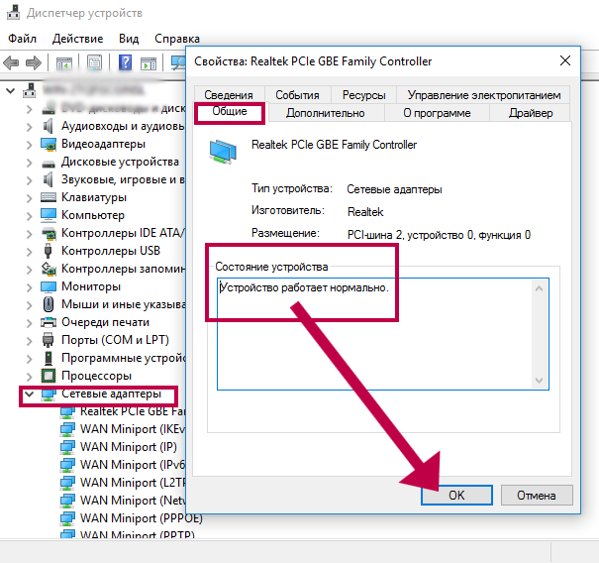Click the Print queues (Очереди печати) printer icon
This screenshot has height=563, width=599.
coord(49,322)
